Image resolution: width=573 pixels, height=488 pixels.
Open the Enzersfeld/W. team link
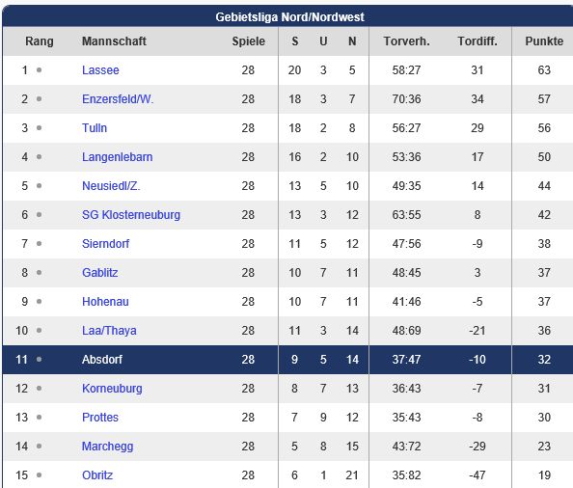(118, 99)
